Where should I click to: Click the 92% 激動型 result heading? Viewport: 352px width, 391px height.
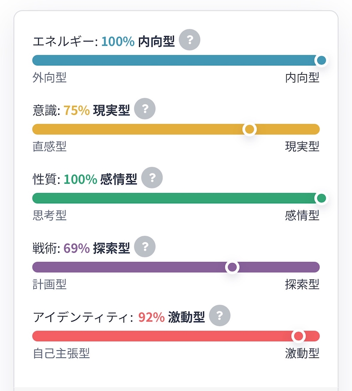171,317
